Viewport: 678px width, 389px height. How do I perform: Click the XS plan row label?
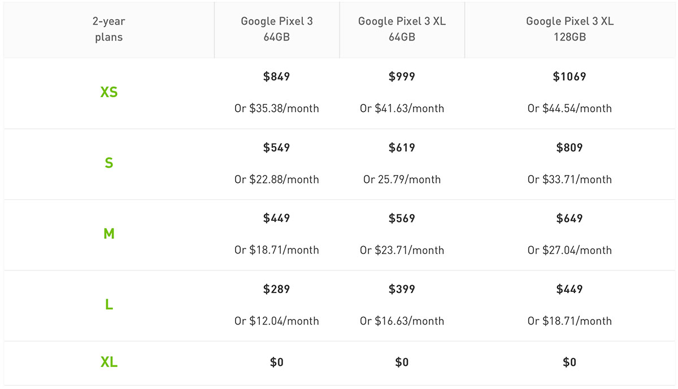click(x=109, y=92)
